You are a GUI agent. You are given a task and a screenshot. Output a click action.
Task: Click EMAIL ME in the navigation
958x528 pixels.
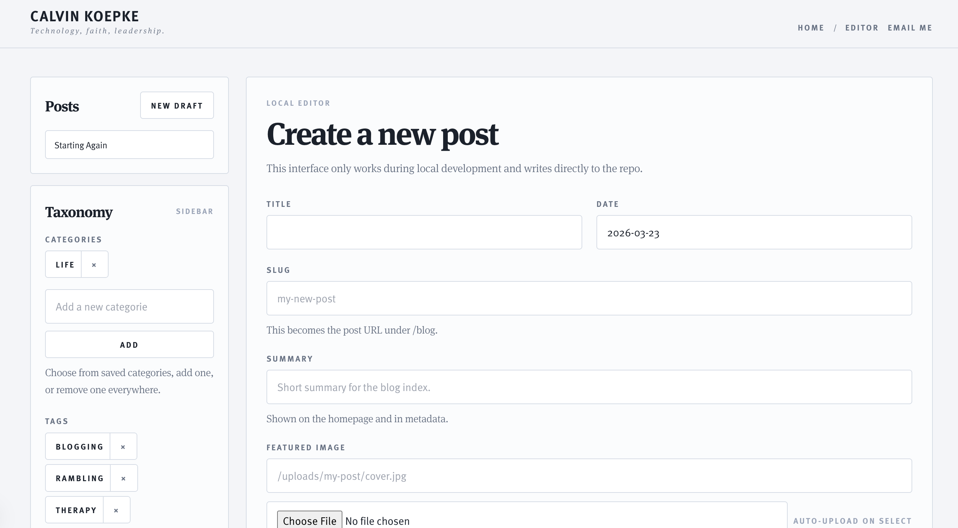(x=910, y=28)
